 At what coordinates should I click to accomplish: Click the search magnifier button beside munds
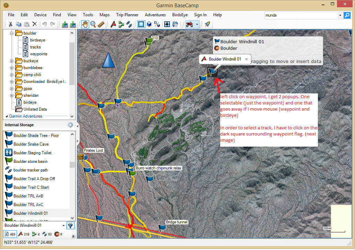(x=347, y=15)
